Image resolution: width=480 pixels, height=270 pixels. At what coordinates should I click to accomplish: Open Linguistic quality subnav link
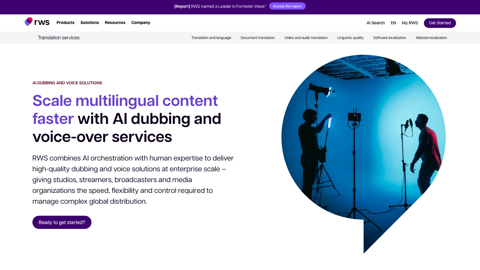[x=350, y=38]
